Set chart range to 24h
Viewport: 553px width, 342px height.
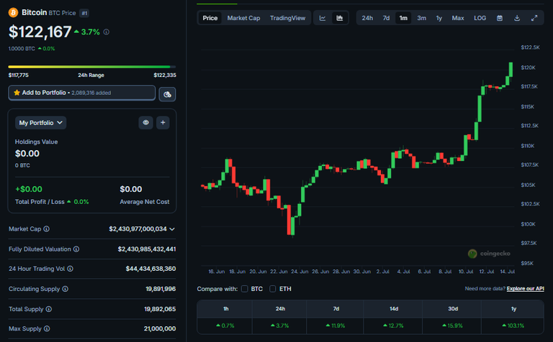367,18
